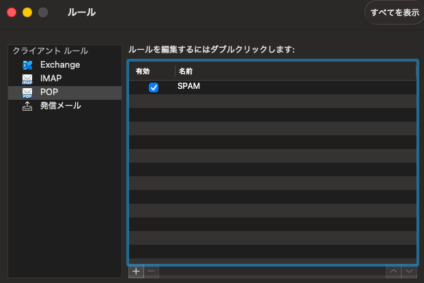Minimize the ルール window

(27, 12)
